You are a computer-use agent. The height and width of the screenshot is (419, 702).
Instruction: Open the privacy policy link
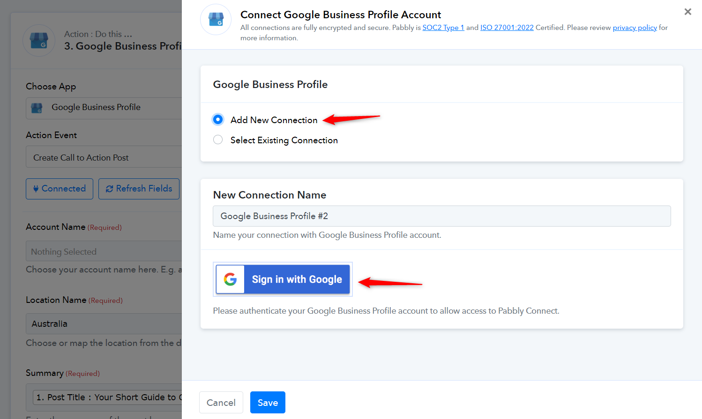point(635,28)
